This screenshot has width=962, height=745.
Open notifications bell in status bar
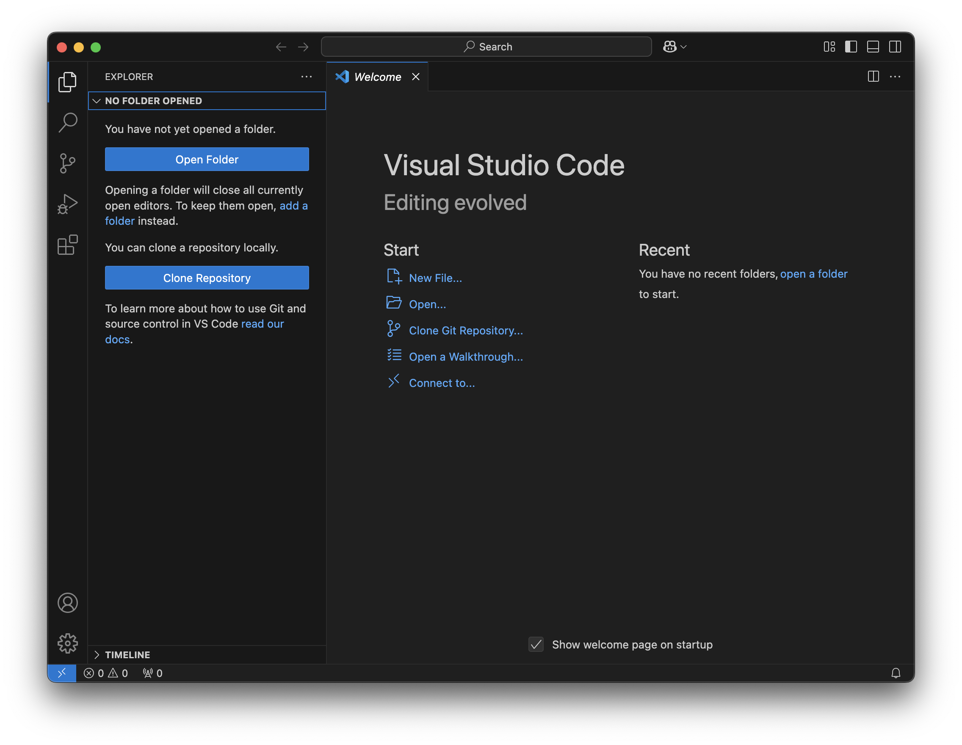pos(896,673)
